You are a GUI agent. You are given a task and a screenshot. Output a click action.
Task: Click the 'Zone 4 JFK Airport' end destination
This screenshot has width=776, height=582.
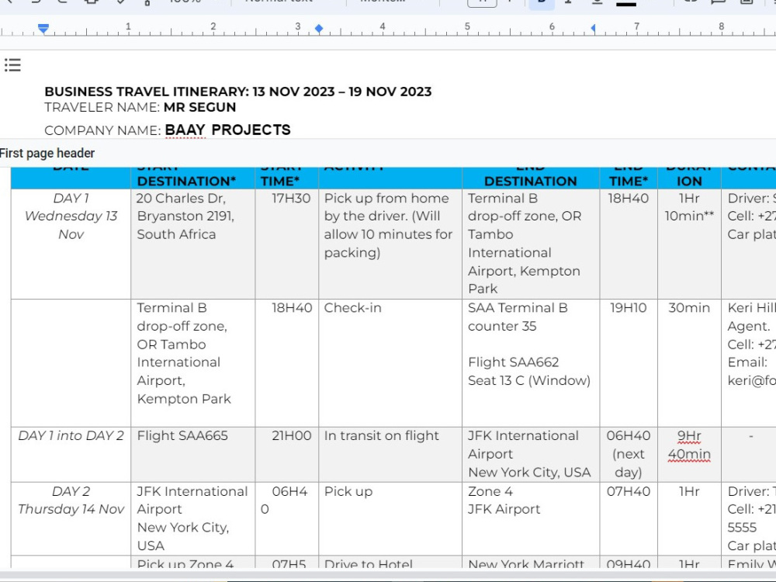(x=504, y=501)
